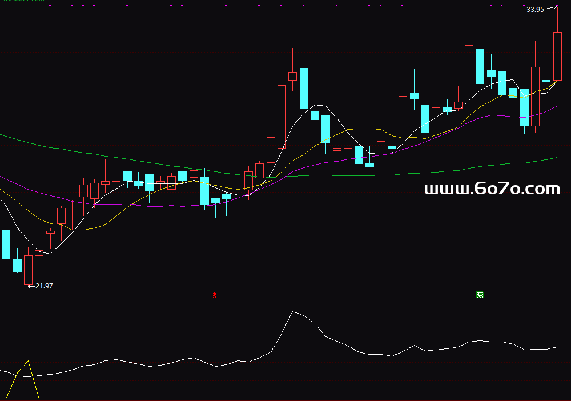Screen dimensions: 571x401
Task: Click the green MA60 label text at top left
Action: (x=23, y=1)
